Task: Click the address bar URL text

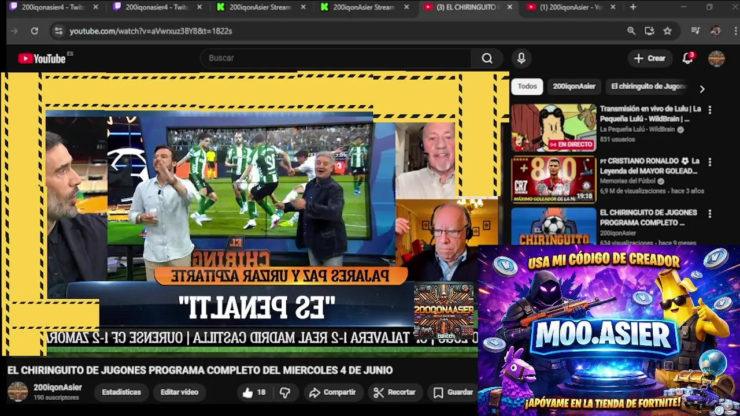Action: click(151, 31)
